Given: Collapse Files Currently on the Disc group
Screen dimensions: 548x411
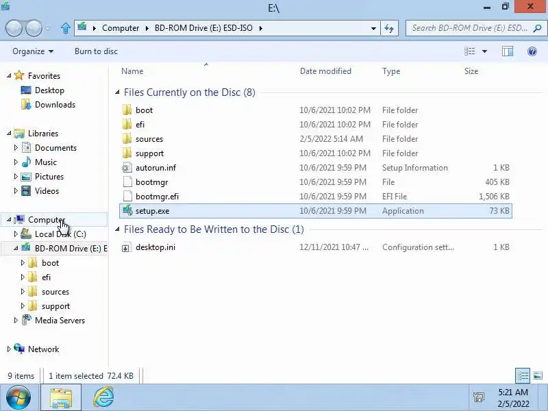Looking at the screenshot, I should click(x=117, y=92).
